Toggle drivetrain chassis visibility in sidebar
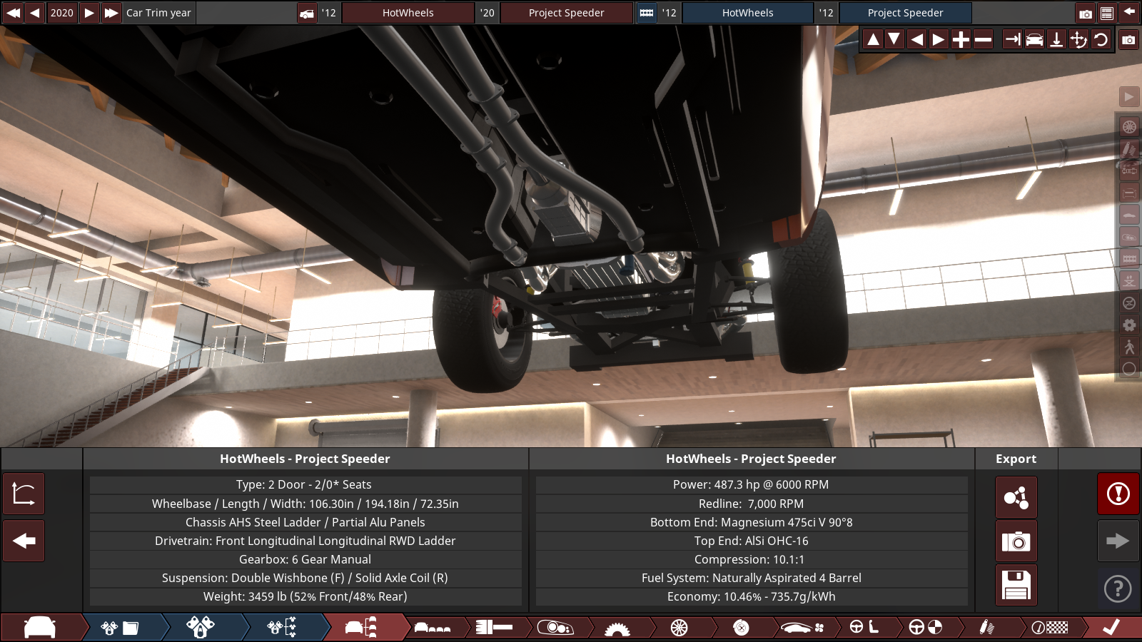Screen dimensions: 1142x642 click(x=1129, y=170)
